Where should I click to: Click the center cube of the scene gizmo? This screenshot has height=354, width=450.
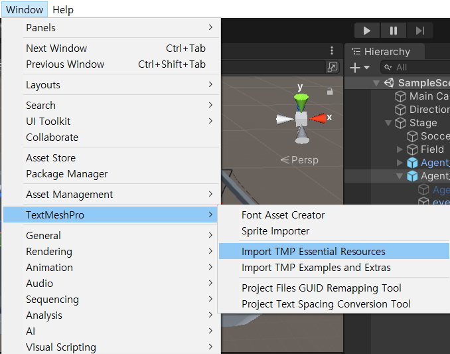click(x=301, y=119)
